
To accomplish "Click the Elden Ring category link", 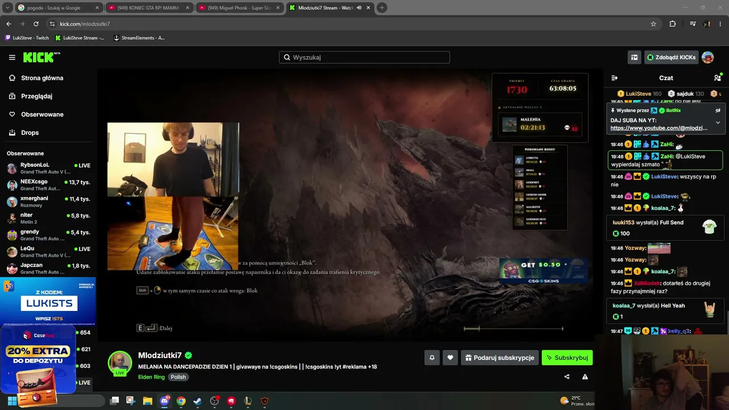I will 151,377.
